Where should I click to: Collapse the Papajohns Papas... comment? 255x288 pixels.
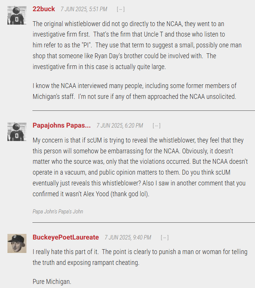coord(157,126)
